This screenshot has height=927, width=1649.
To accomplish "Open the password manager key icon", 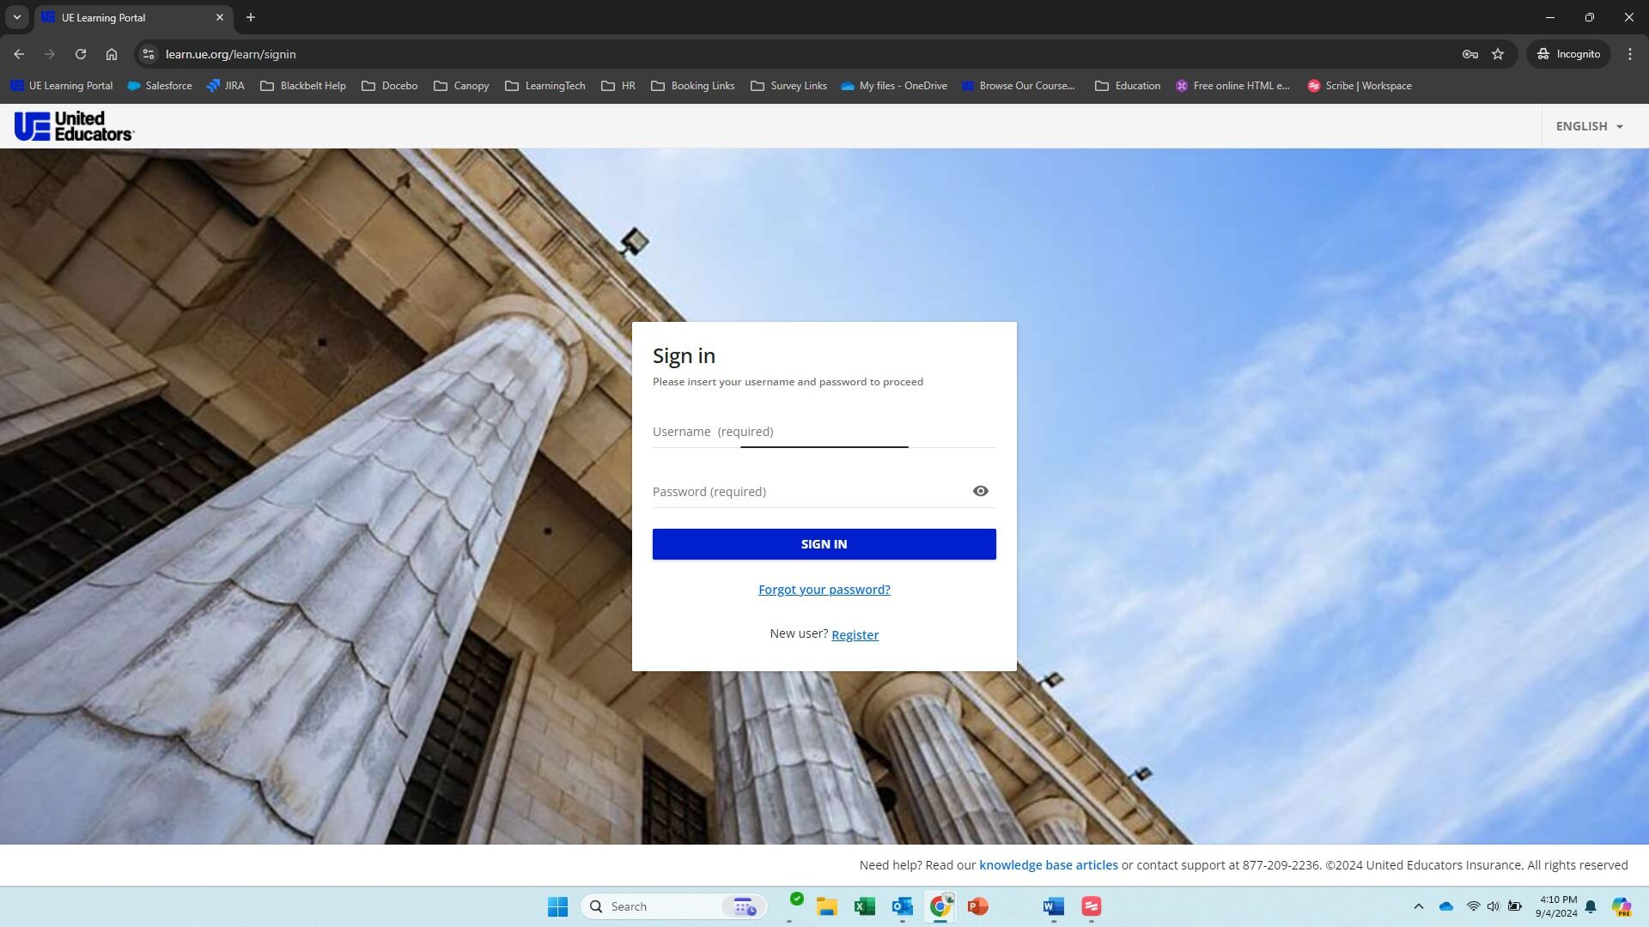I will click(1469, 54).
